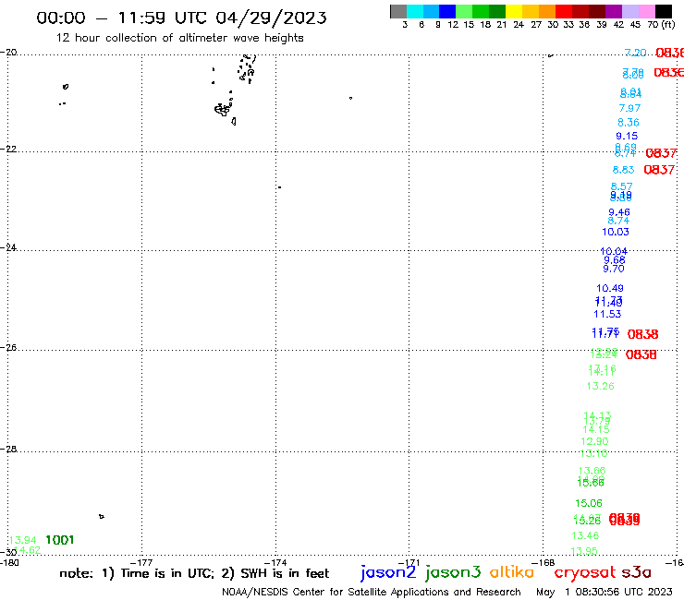The image size is (684, 600).
Task: Click the title '00:00 – 11:59 UTC 04/29/2023'
Action: click(181, 18)
